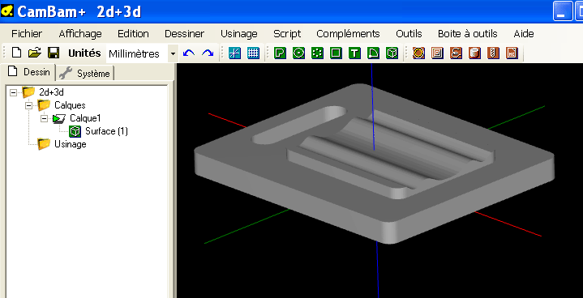583x298 pixels.
Task: Open a file with the folder icon
Action: coord(35,53)
